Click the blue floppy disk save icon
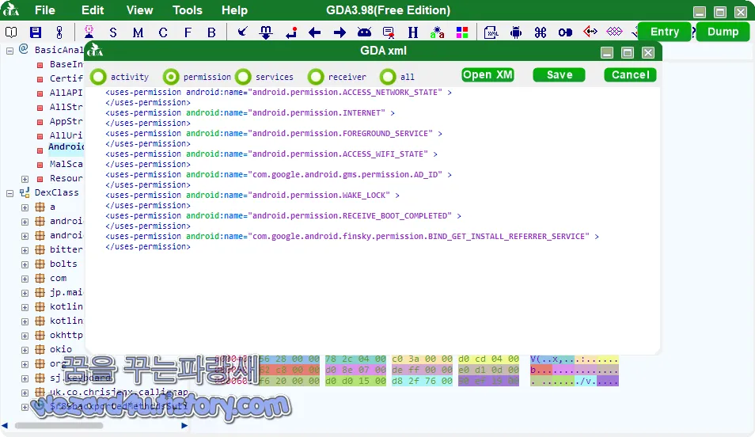The height and width of the screenshot is (437, 755). point(36,32)
